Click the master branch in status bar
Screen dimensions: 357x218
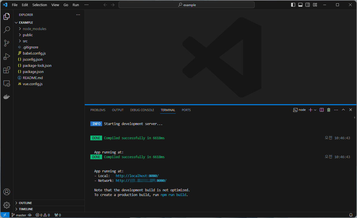pyautogui.click(x=19, y=215)
